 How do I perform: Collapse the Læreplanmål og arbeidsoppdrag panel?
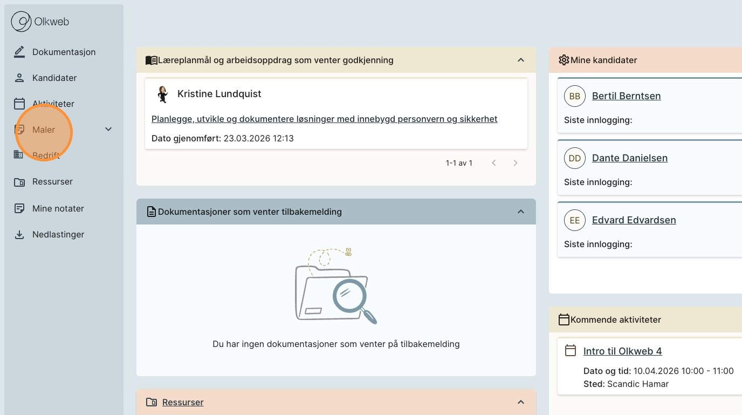[x=521, y=60]
